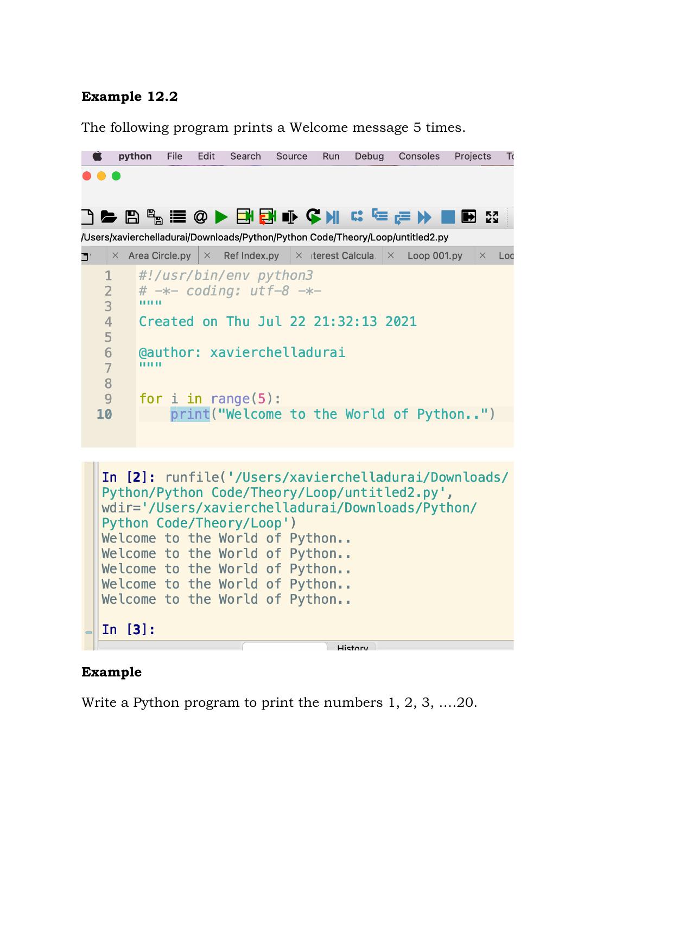
Task: Close the Interest Calcula tab
Action: [x=299, y=255]
